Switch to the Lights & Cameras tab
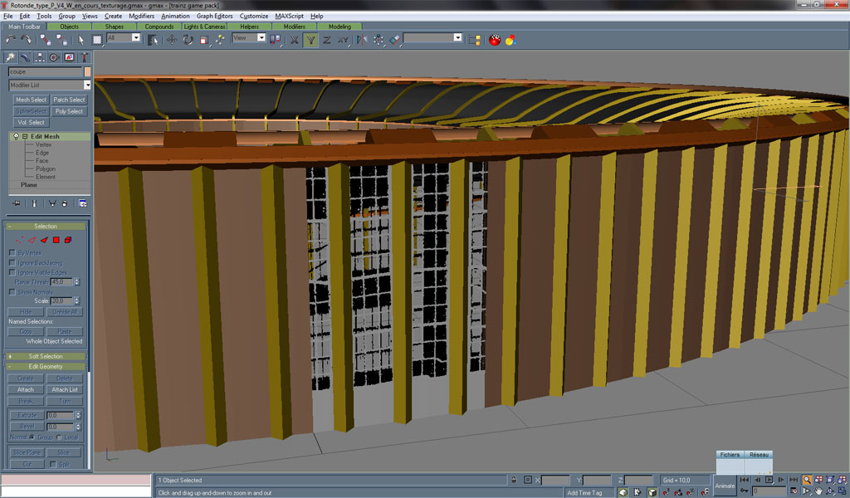This screenshot has width=850, height=498. point(204,27)
